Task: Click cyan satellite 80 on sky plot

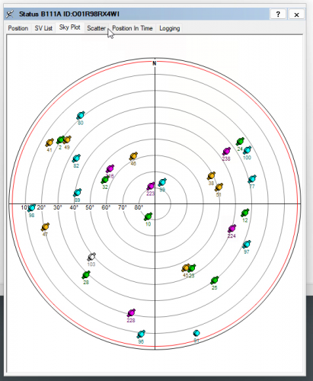Action: [x=81, y=116]
